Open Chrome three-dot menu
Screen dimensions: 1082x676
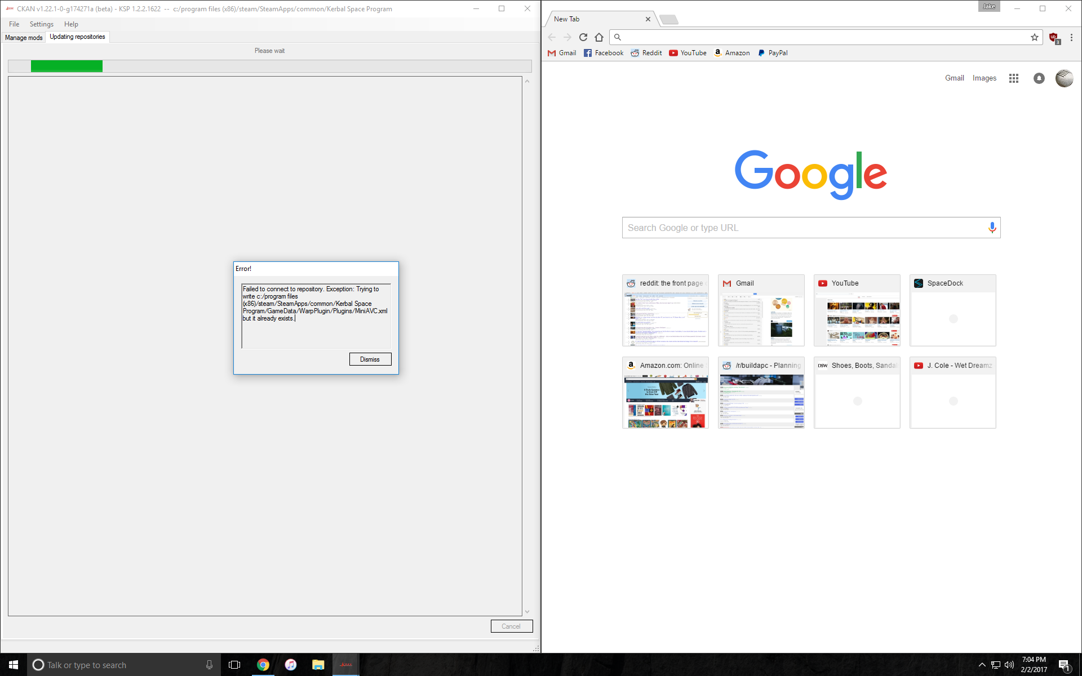pyautogui.click(x=1071, y=37)
